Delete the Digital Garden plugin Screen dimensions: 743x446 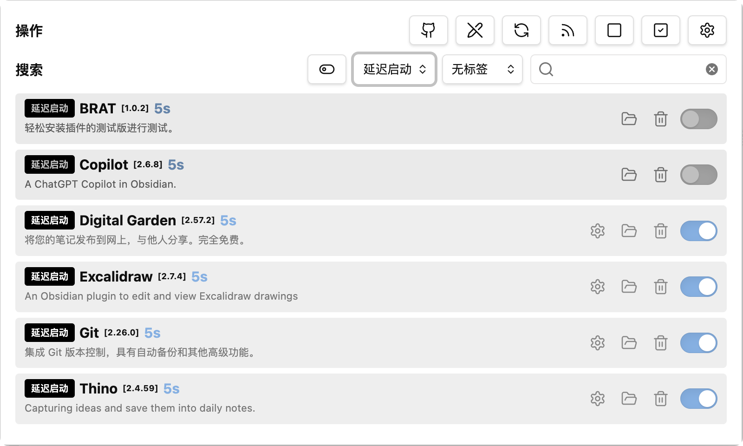pyautogui.click(x=660, y=231)
